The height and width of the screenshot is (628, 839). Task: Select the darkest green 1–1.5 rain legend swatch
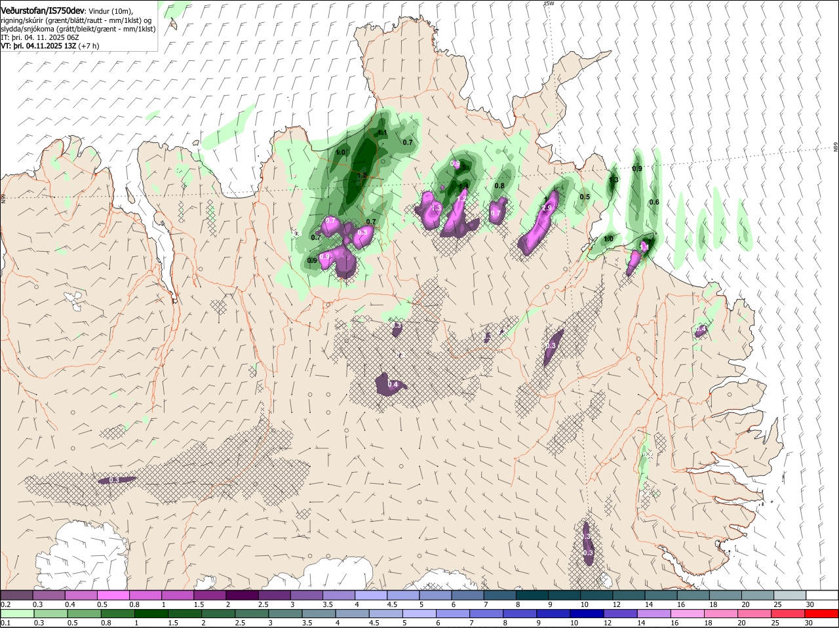coord(150,614)
